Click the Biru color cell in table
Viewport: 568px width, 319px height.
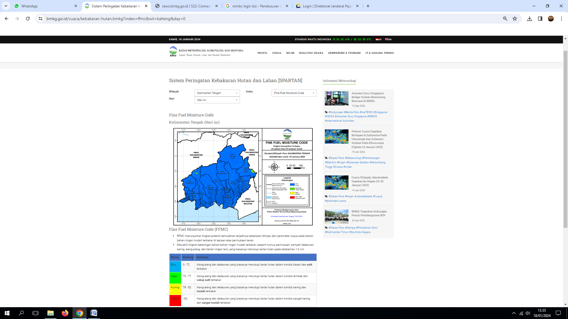point(175,267)
